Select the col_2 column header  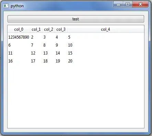48,29
